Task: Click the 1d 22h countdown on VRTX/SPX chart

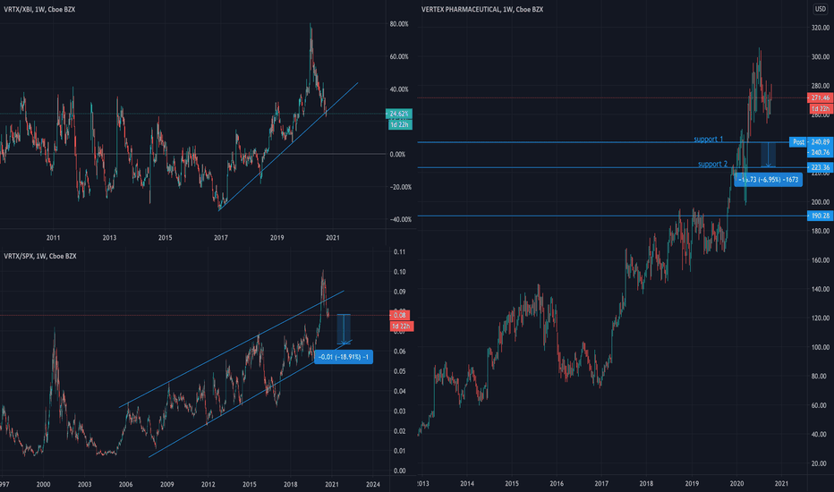Action: click(x=402, y=326)
